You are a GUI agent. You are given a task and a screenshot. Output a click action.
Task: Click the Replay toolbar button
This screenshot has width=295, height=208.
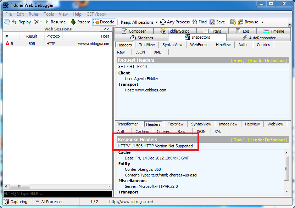click(21, 22)
